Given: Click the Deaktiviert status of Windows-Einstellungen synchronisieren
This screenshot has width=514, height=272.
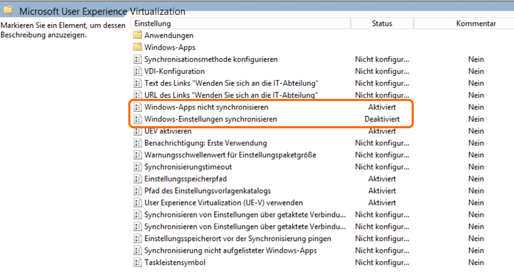Looking at the screenshot, I should tap(382, 119).
